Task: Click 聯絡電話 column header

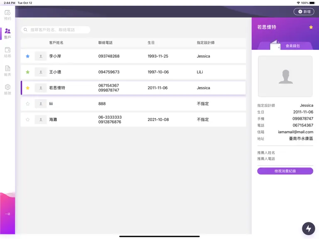Action: click(x=106, y=43)
